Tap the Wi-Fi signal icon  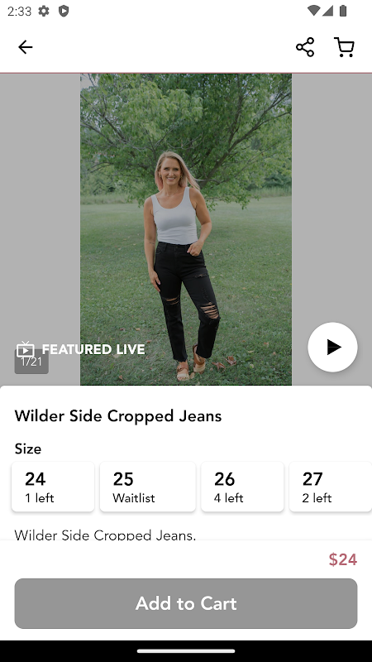[x=313, y=11]
